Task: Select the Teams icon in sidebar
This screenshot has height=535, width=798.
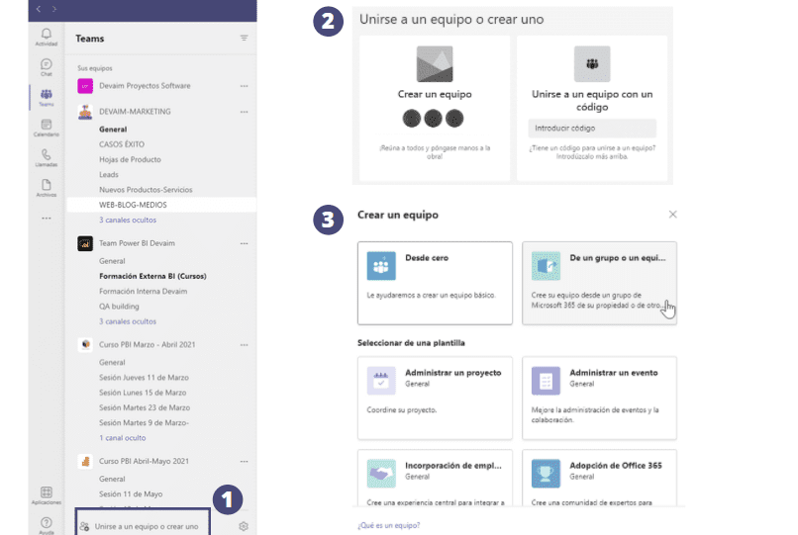Action: (x=47, y=94)
